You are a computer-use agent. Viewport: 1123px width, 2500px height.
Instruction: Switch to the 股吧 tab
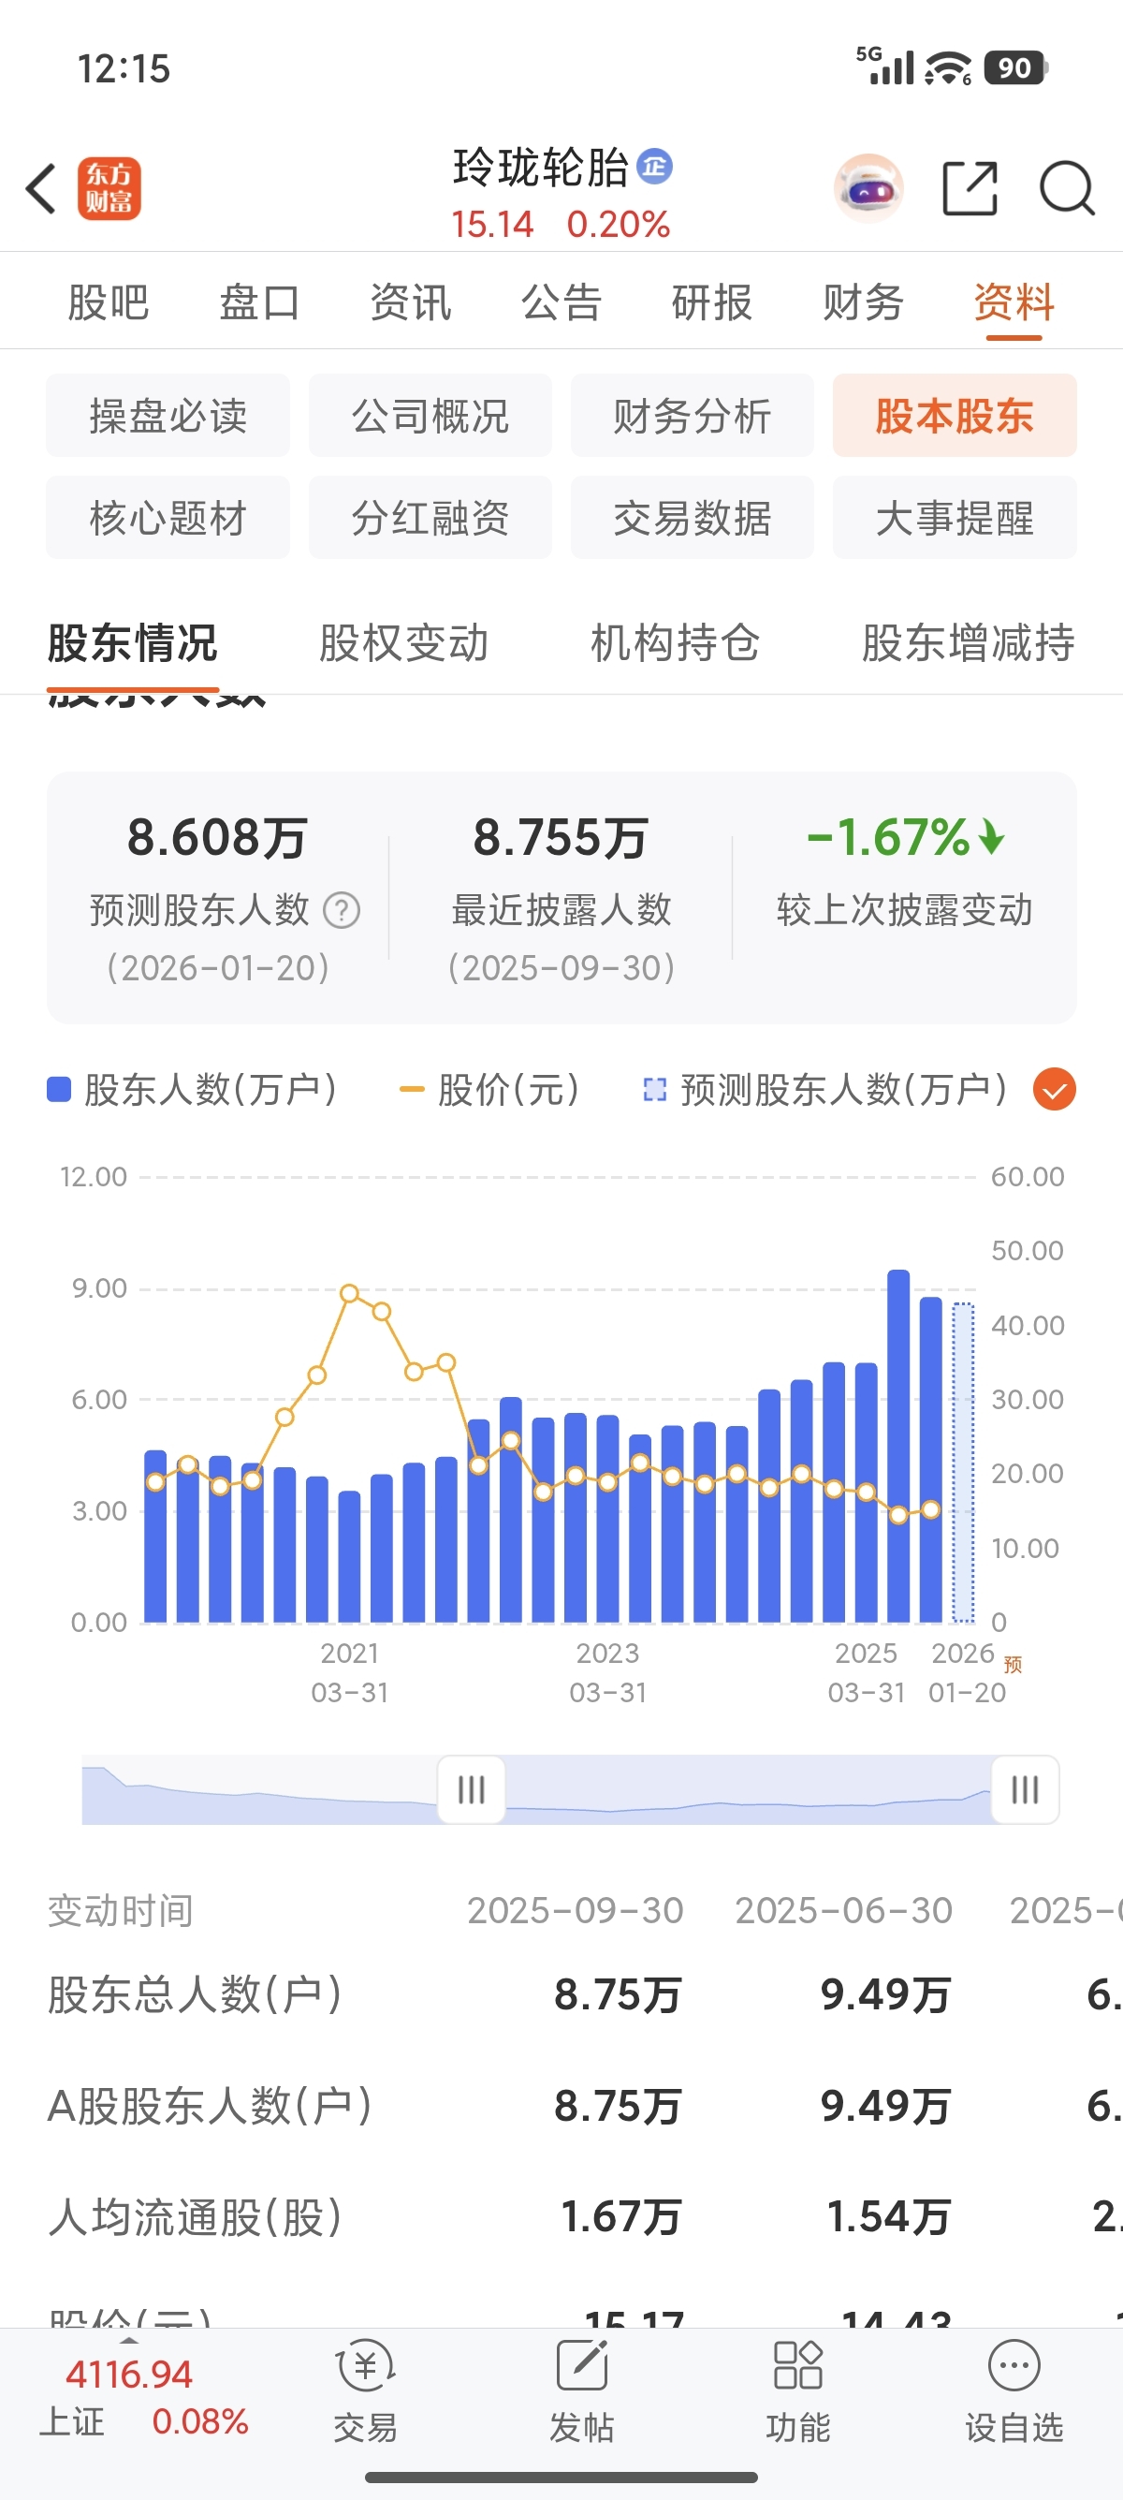109,301
